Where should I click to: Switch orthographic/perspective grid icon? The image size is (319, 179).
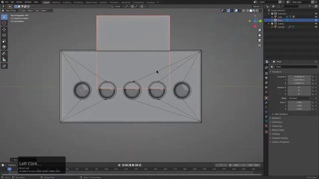260,45
